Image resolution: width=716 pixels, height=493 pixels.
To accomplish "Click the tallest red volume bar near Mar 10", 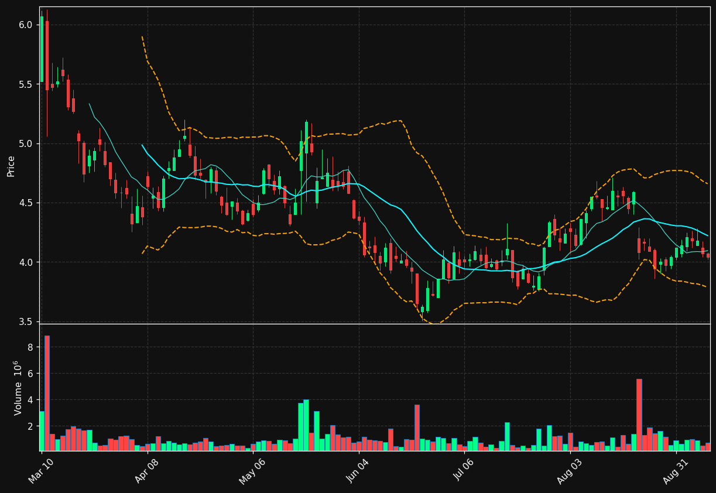I will 47,393.
